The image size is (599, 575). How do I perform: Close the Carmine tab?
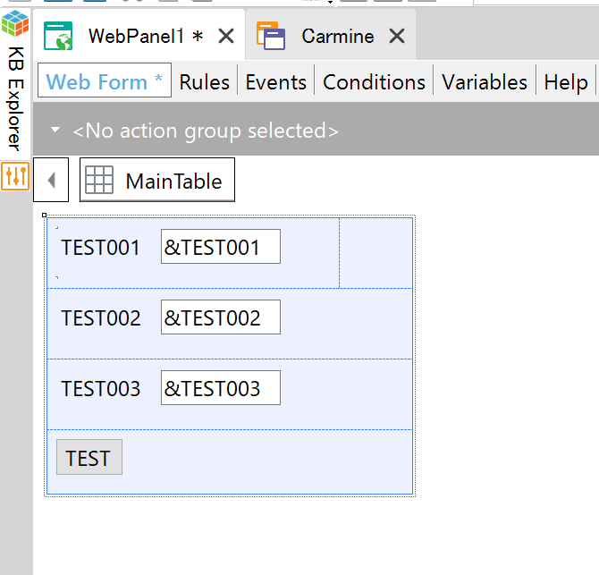click(x=397, y=37)
